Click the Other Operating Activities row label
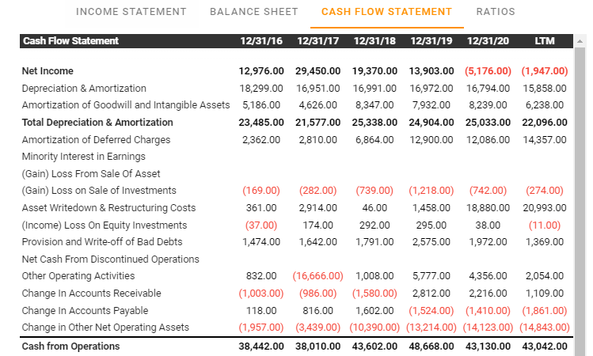Screen dimensions: 593x356 click(x=78, y=276)
